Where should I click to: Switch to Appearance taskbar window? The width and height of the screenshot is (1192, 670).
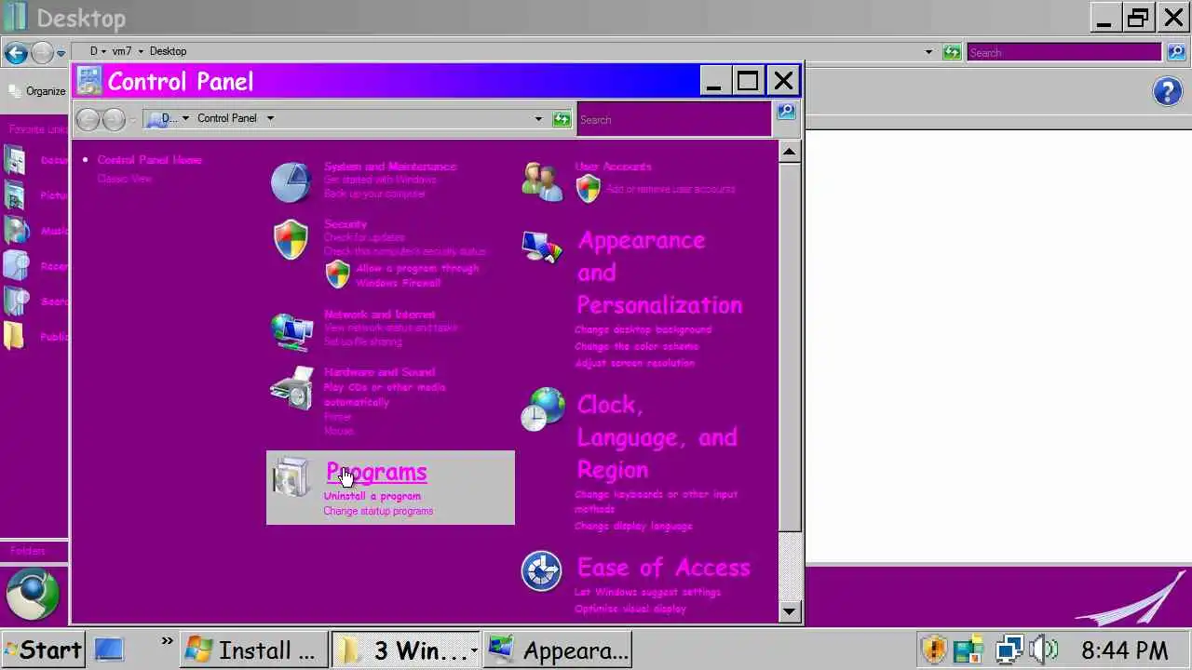pyautogui.click(x=558, y=650)
